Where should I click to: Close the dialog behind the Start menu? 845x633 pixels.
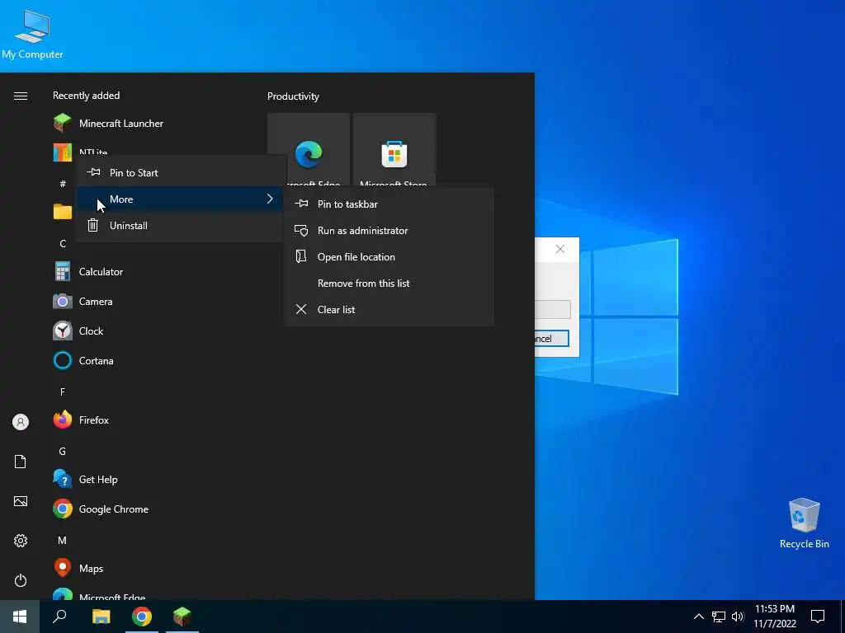(560, 249)
